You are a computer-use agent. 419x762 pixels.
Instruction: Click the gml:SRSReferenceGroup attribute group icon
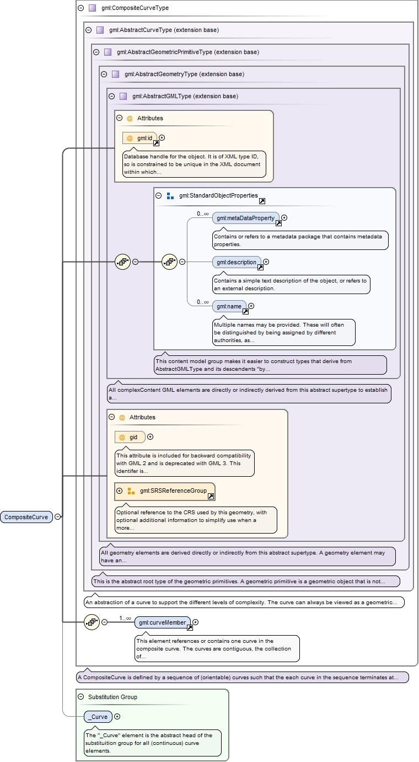(131, 491)
